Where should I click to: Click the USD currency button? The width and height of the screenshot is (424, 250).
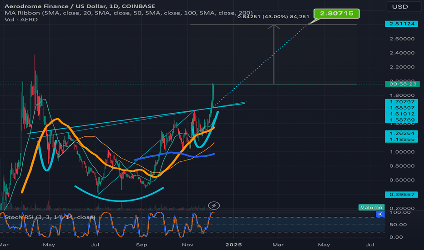[404, 6]
